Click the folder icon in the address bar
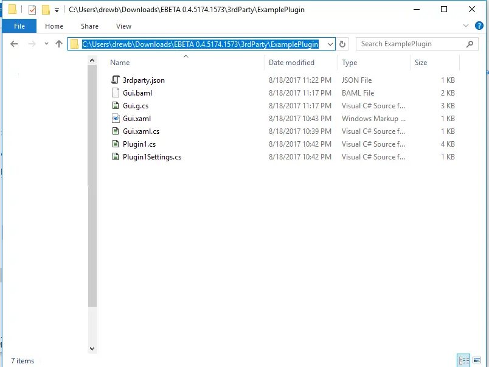 (x=75, y=44)
